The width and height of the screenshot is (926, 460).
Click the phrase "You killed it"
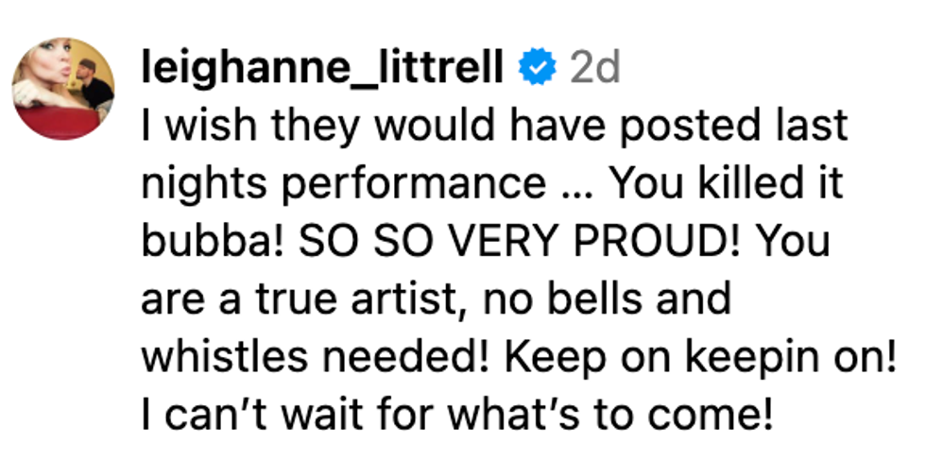coord(729,185)
